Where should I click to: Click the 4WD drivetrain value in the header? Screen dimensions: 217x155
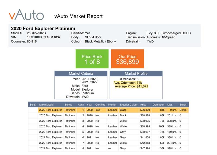150,41
